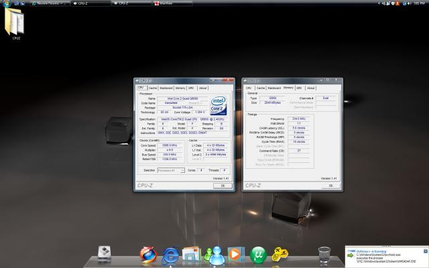Select CPU tab in left CPU-Z
Screen dimensions: 429x268
pyautogui.click(x=141, y=88)
